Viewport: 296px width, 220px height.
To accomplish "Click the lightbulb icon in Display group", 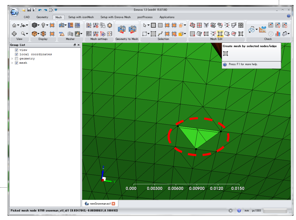I will pos(43,25).
